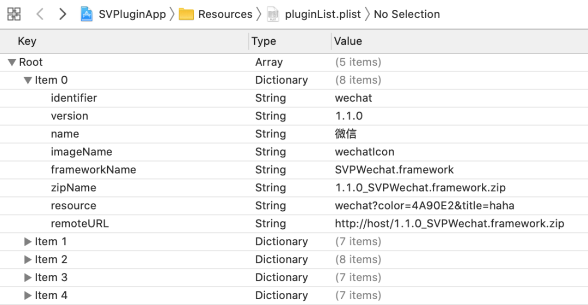Select the identifier key row
The height and width of the screenshot is (305, 588).
[73, 98]
